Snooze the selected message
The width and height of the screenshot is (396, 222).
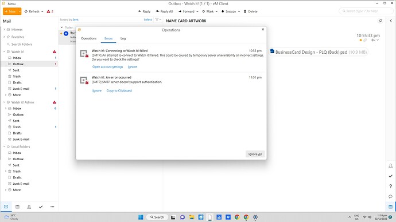(228, 11)
